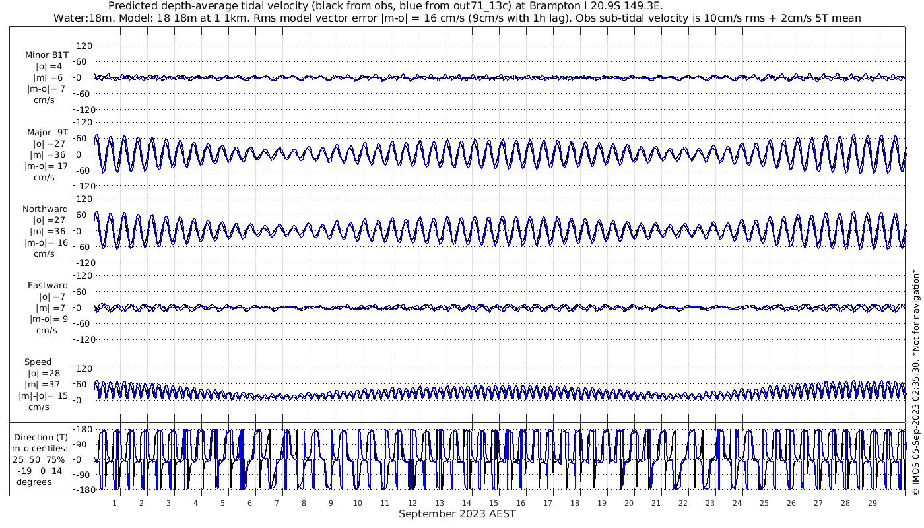This screenshot has width=924, height=528.
Task: Click the "120" tick of the Minor panel
Action: [84, 46]
